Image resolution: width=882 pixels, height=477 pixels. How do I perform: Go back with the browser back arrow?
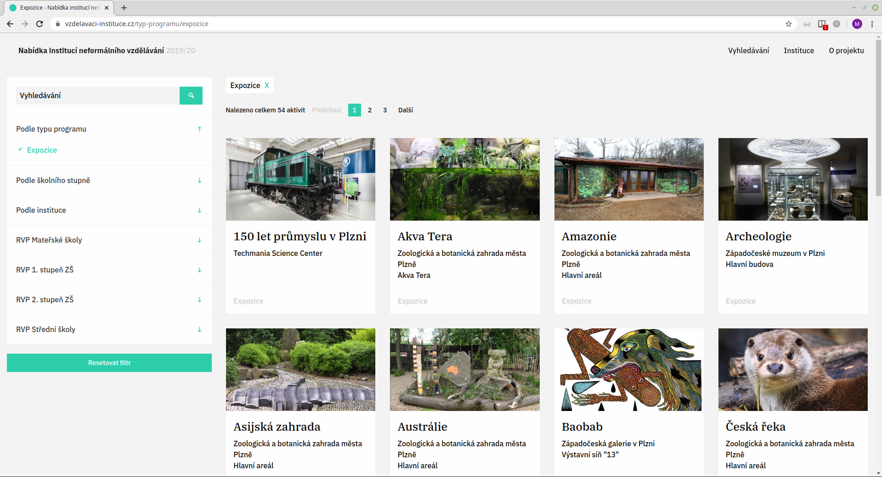10,24
